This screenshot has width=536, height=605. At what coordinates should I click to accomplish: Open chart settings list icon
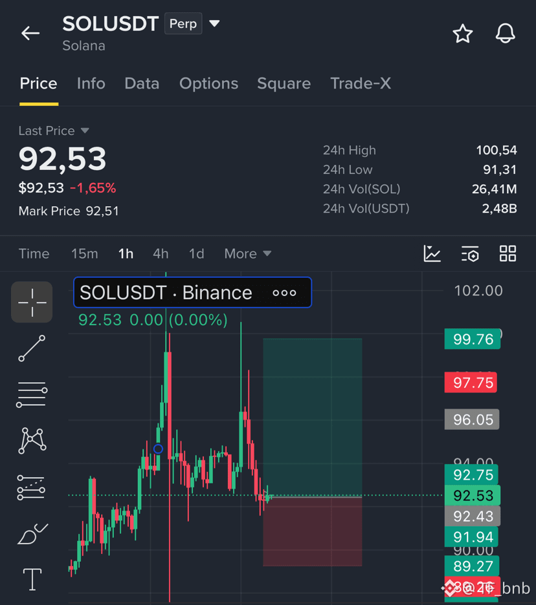tap(470, 254)
